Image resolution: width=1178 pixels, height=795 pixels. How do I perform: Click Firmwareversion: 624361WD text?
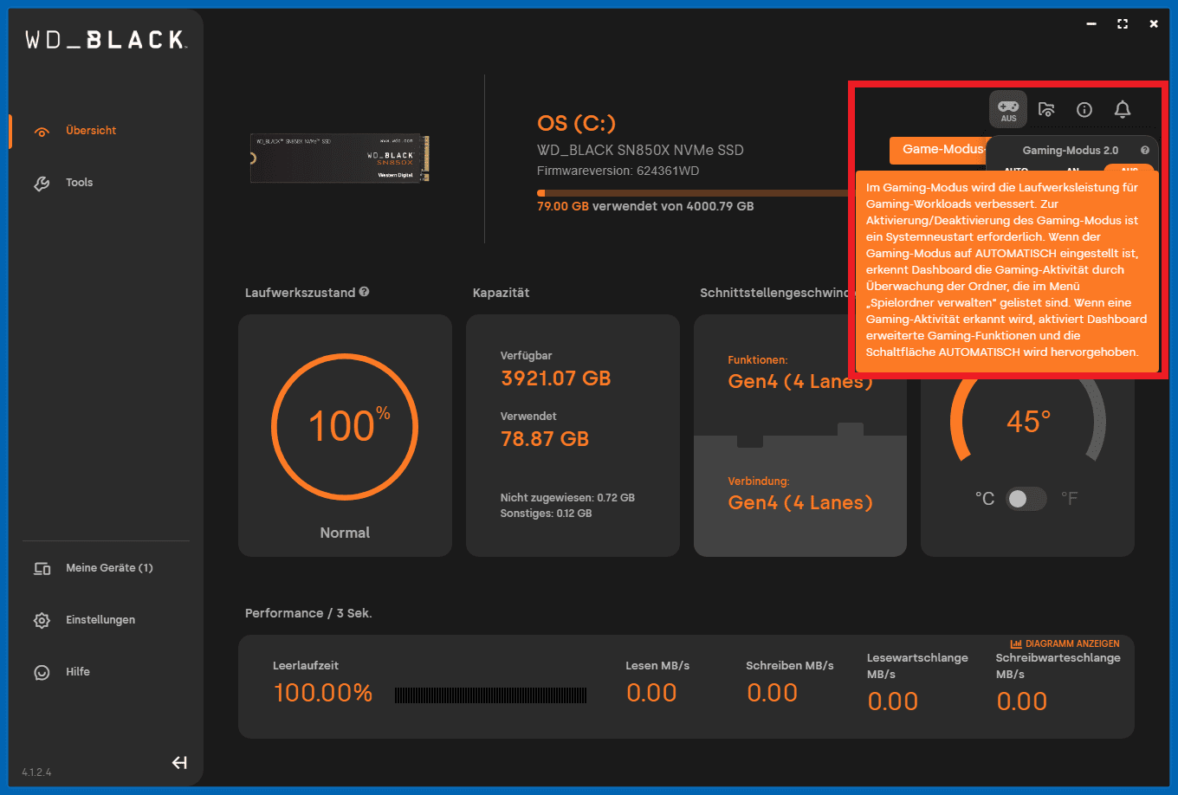pyautogui.click(x=618, y=171)
